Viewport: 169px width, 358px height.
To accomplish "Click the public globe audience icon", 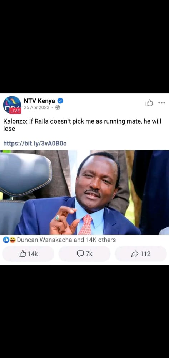I will tap(58, 107).
